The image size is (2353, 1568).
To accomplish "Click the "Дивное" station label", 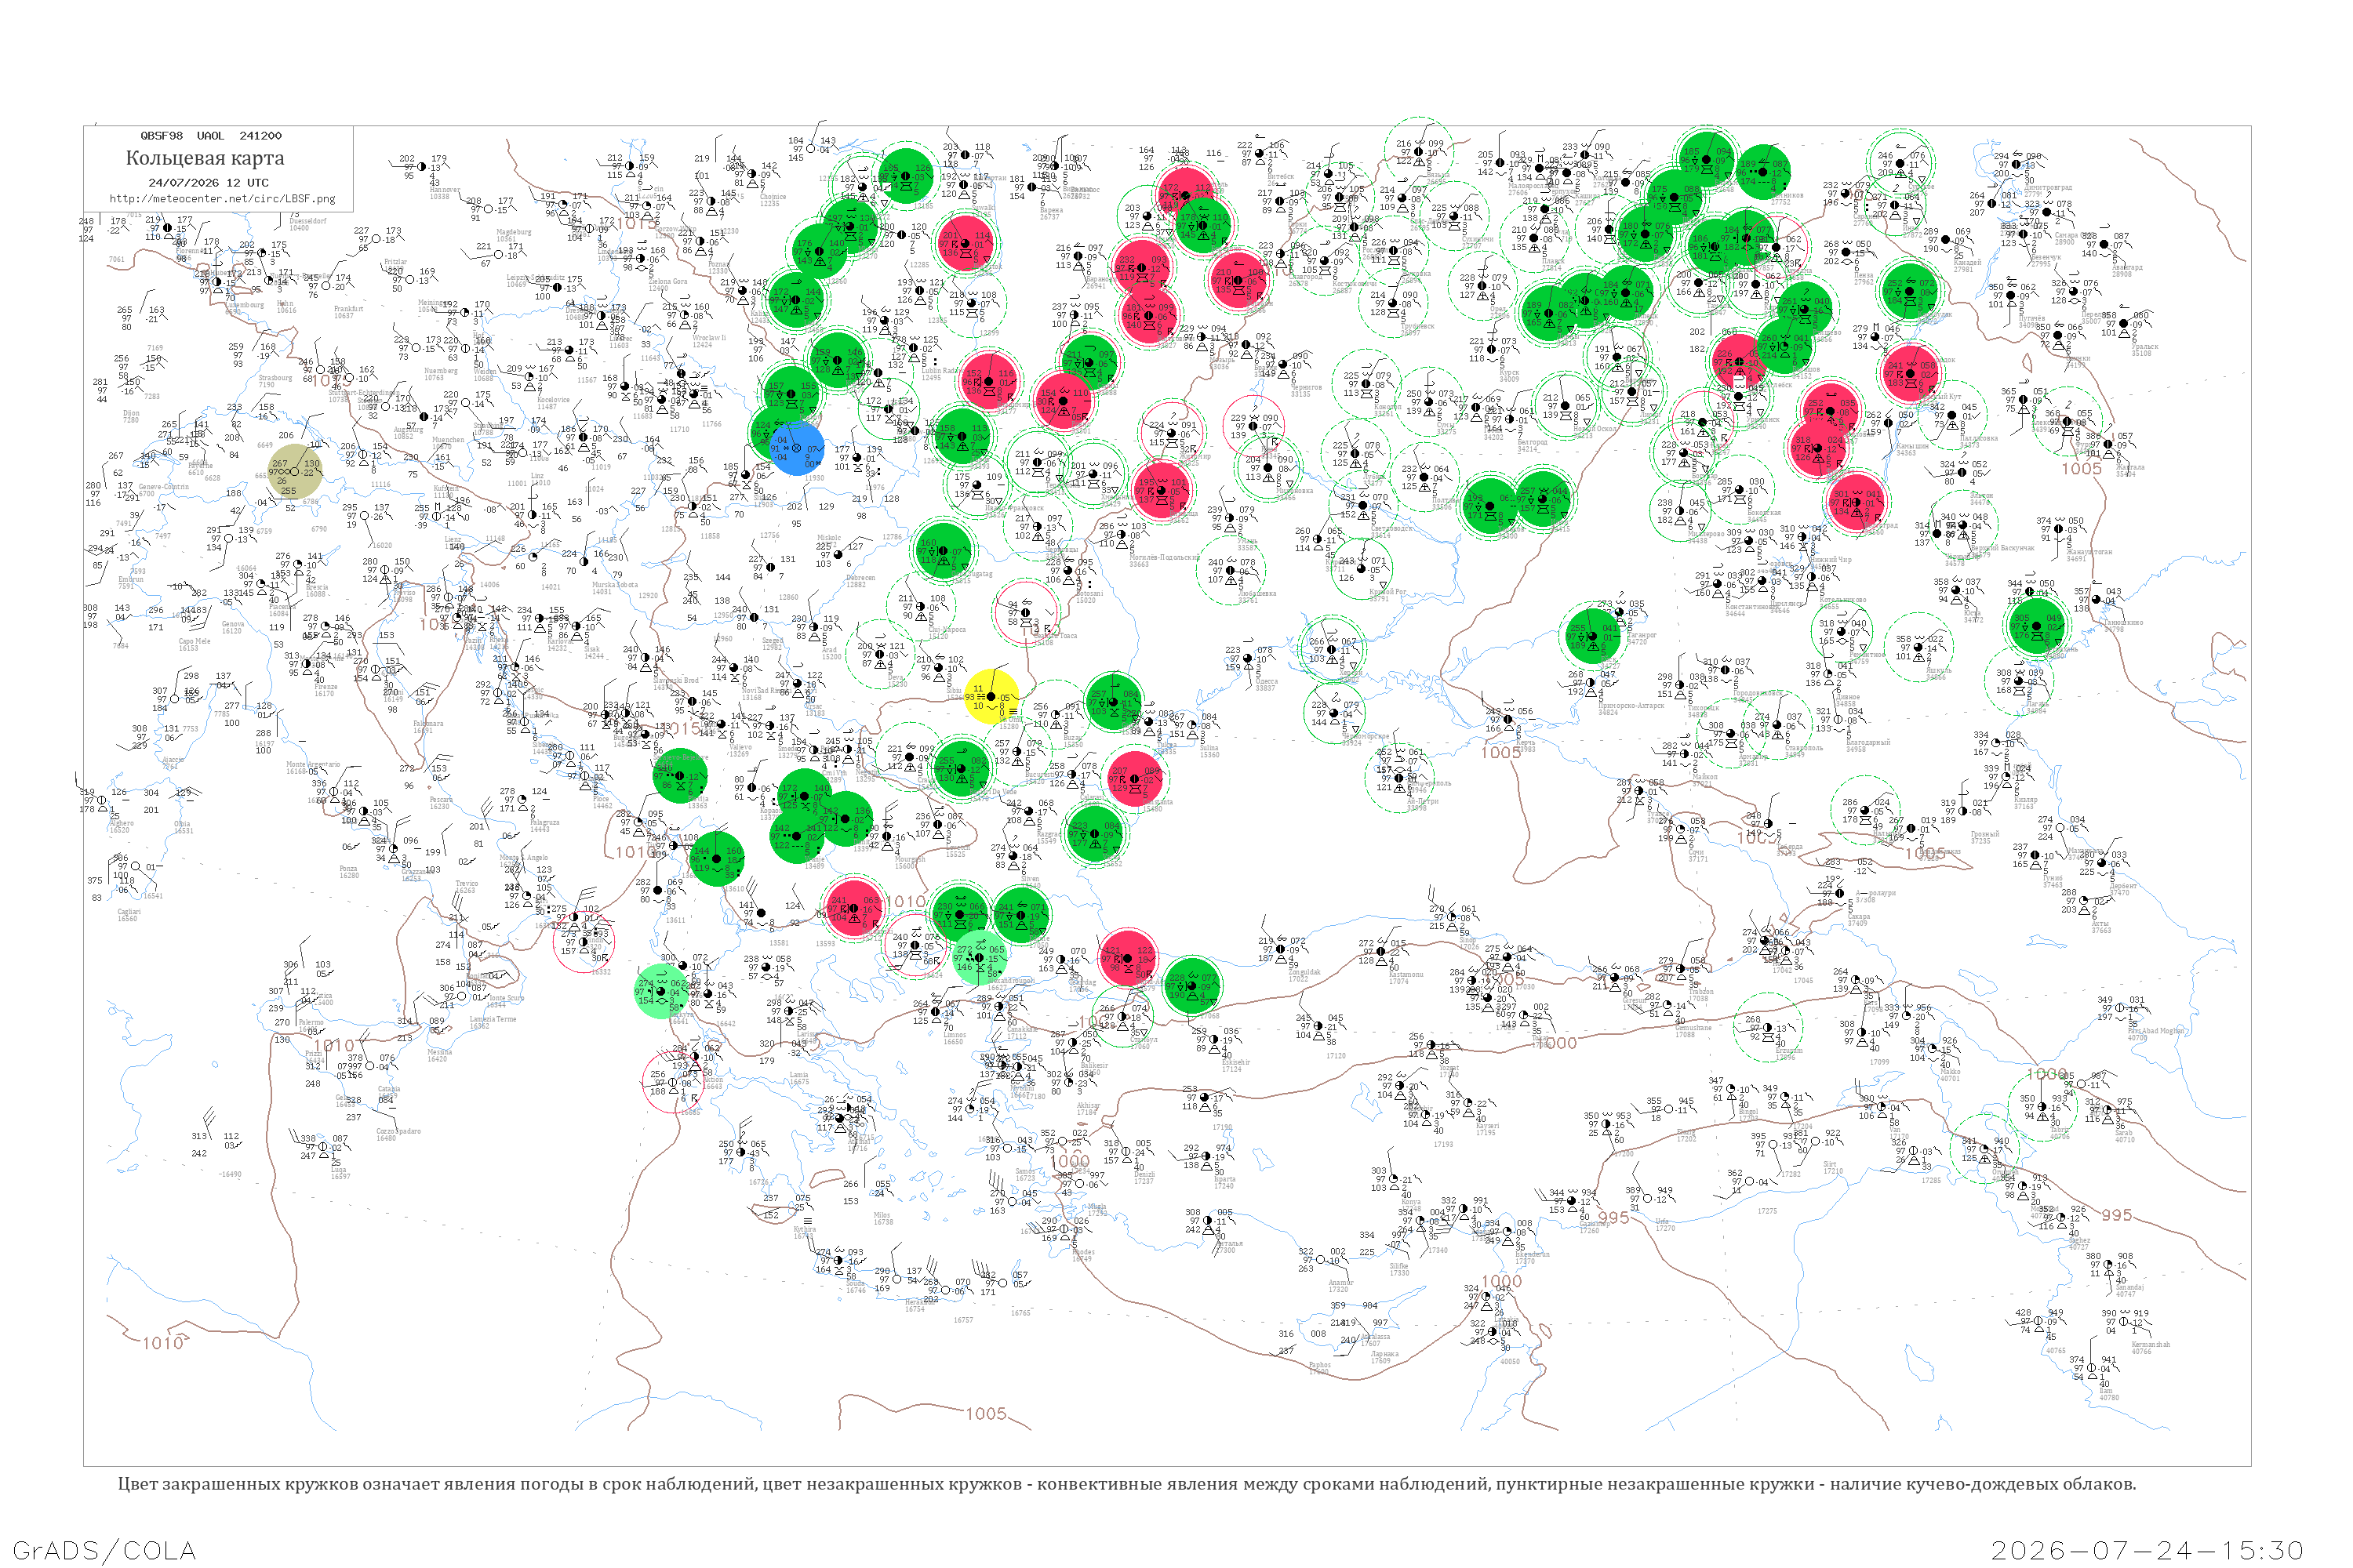I will 1847,697.
